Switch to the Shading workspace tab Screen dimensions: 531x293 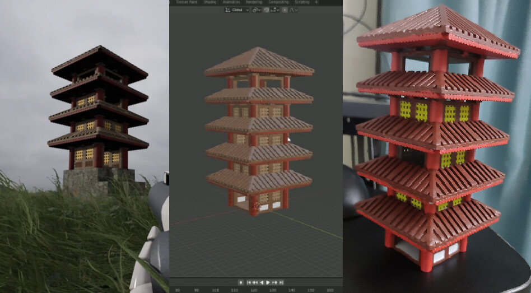pyautogui.click(x=210, y=2)
